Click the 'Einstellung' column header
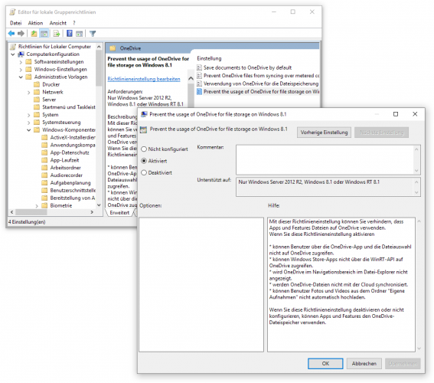 (209, 58)
